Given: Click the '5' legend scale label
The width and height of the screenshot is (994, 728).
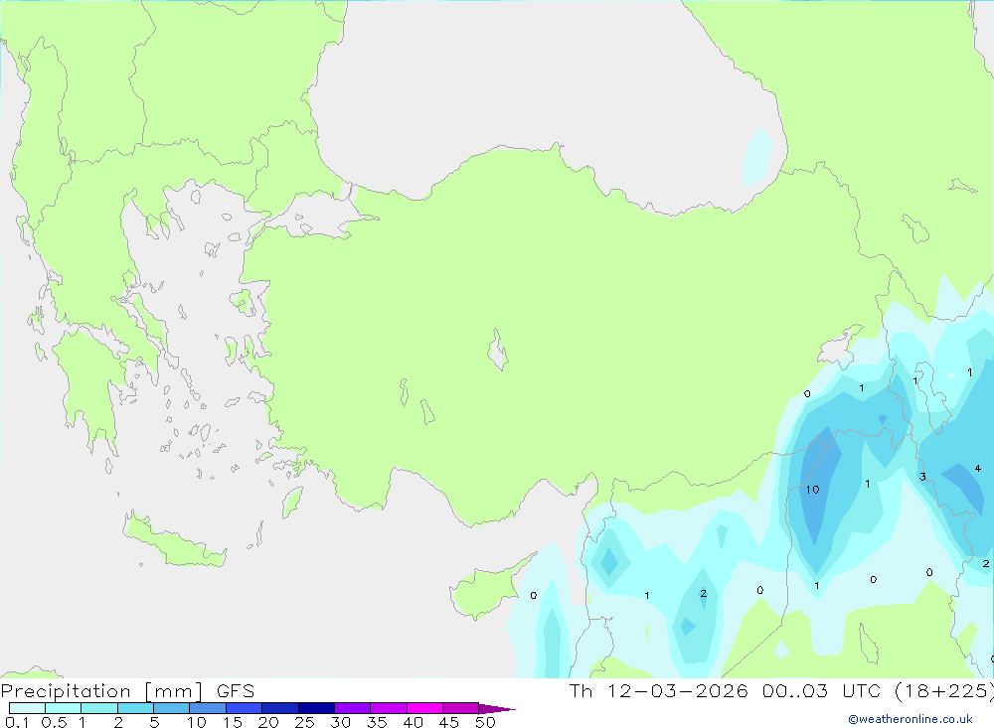Looking at the screenshot, I should 154,722.
